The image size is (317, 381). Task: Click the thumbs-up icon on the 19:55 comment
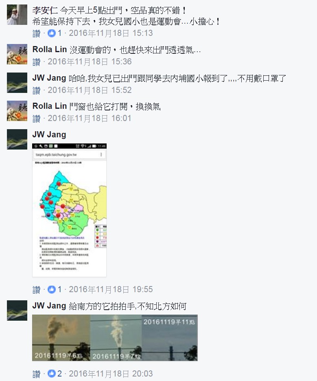coord(51,289)
